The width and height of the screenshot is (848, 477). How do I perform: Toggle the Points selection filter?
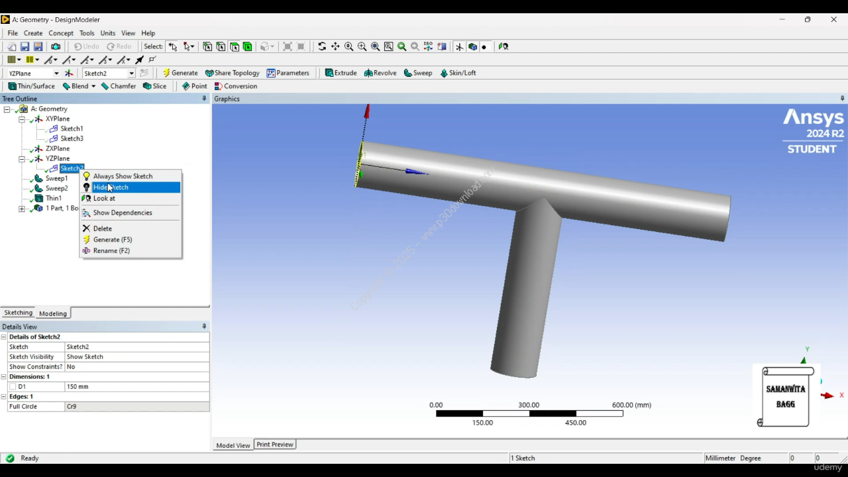click(x=207, y=46)
